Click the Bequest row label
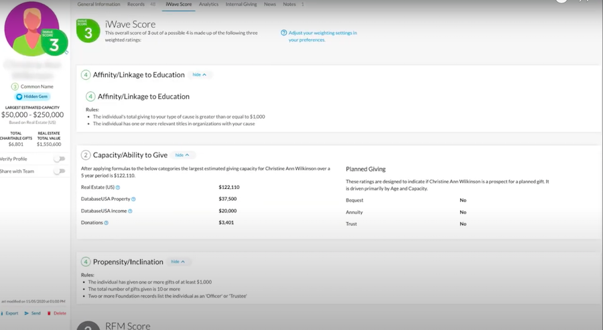This screenshot has width=603, height=330. click(x=354, y=200)
